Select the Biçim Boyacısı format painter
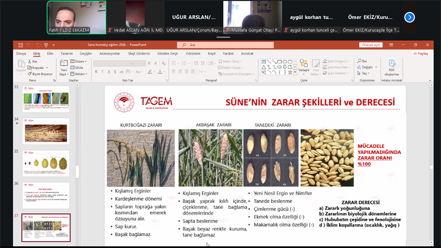 (x=40, y=74)
